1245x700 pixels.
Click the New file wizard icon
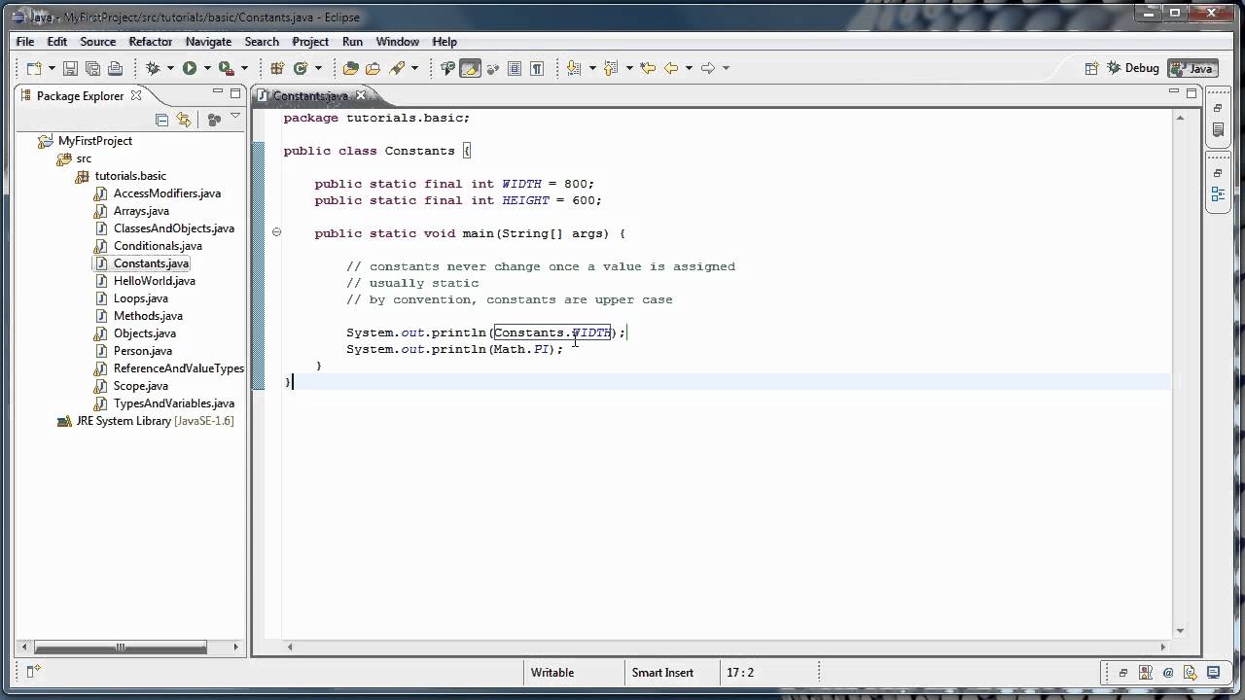point(34,68)
